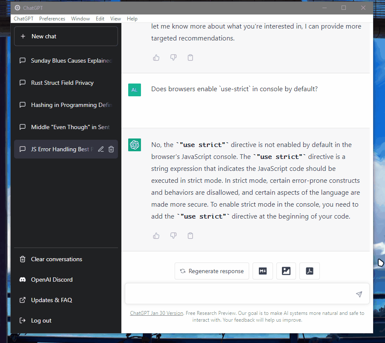Open the Edit menu
This screenshot has height=343, width=385.
pyautogui.click(x=100, y=19)
